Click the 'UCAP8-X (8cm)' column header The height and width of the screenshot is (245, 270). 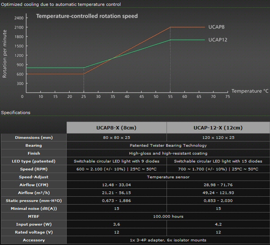117,127
